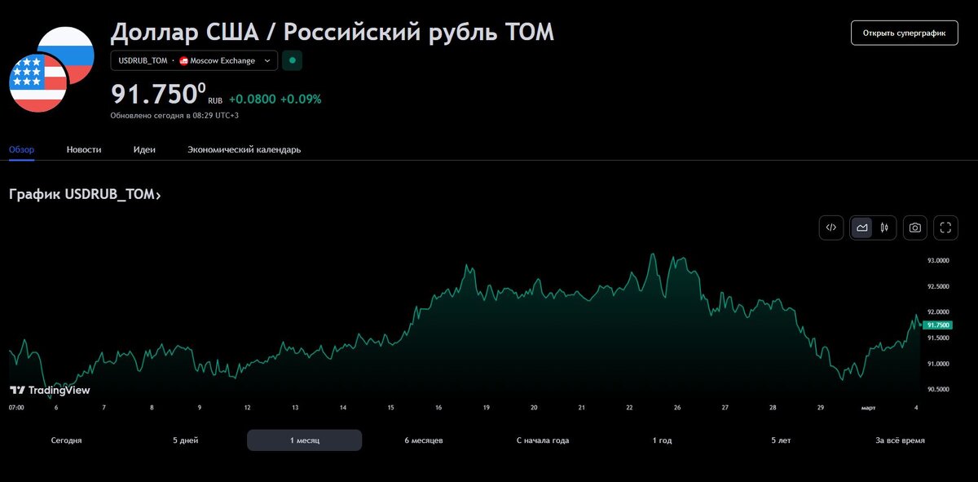The width and height of the screenshot is (978, 482).
Task: Open the Экономический календарь tab
Action: pyautogui.click(x=244, y=149)
